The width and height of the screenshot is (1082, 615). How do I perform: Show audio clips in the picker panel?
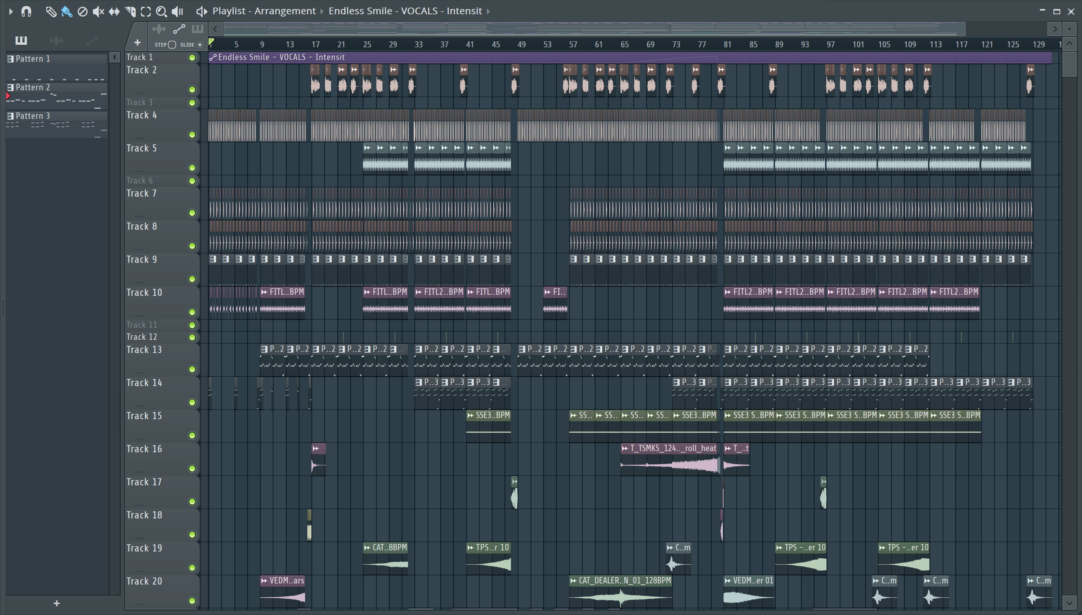(57, 40)
